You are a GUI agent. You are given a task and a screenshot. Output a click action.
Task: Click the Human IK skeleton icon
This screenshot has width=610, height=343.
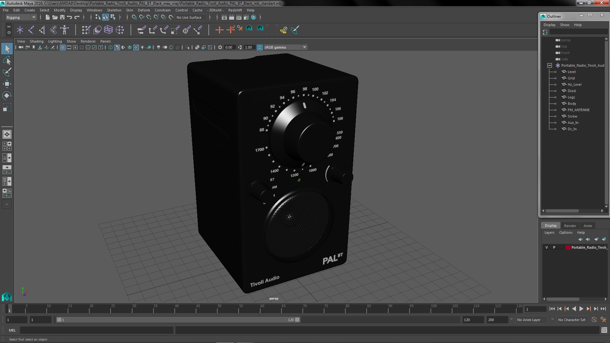[x=64, y=30]
